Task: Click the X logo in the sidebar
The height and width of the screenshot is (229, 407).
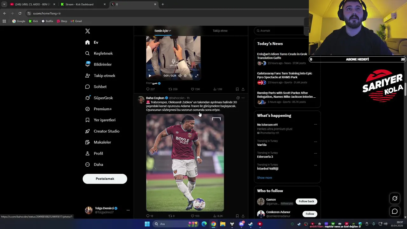Action: pos(87,31)
